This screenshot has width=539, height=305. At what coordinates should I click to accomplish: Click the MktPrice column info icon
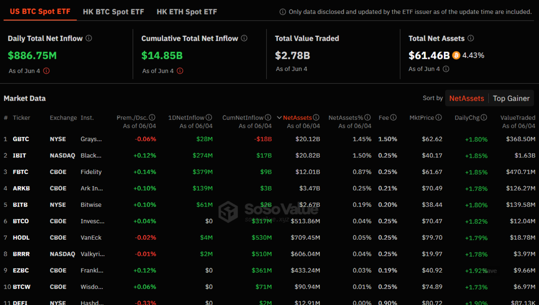point(439,117)
